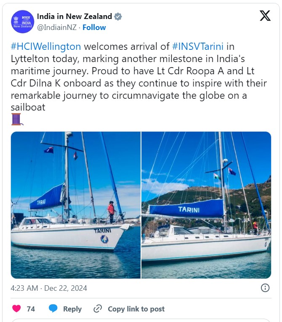Click the thread spool emoji
Screen dimensions: 282x322
coord(16,119)
